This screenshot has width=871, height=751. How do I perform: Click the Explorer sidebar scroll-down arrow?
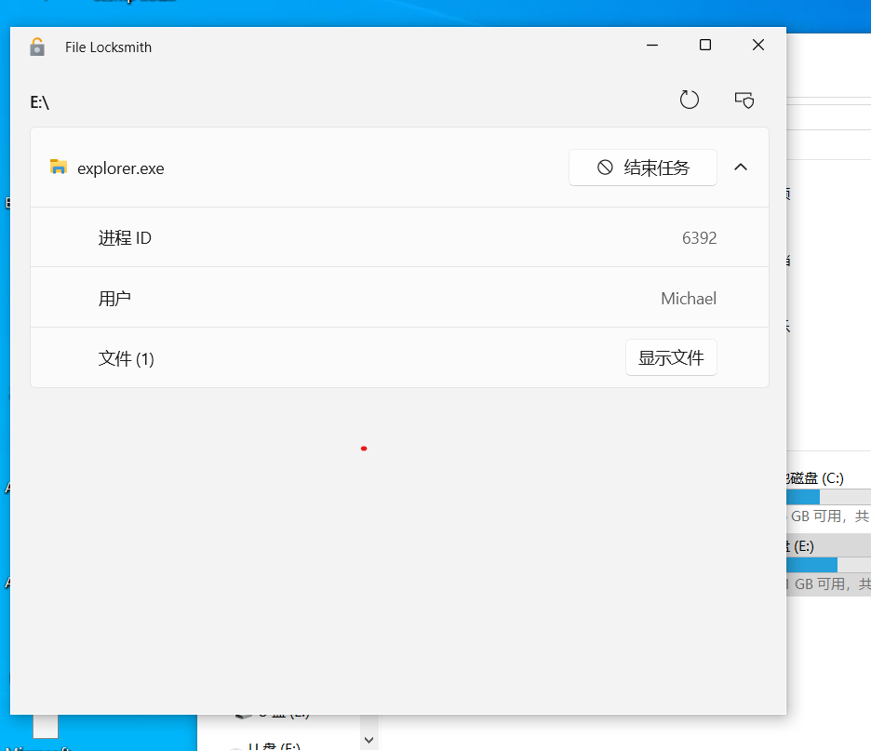click(x=368, y=740)
